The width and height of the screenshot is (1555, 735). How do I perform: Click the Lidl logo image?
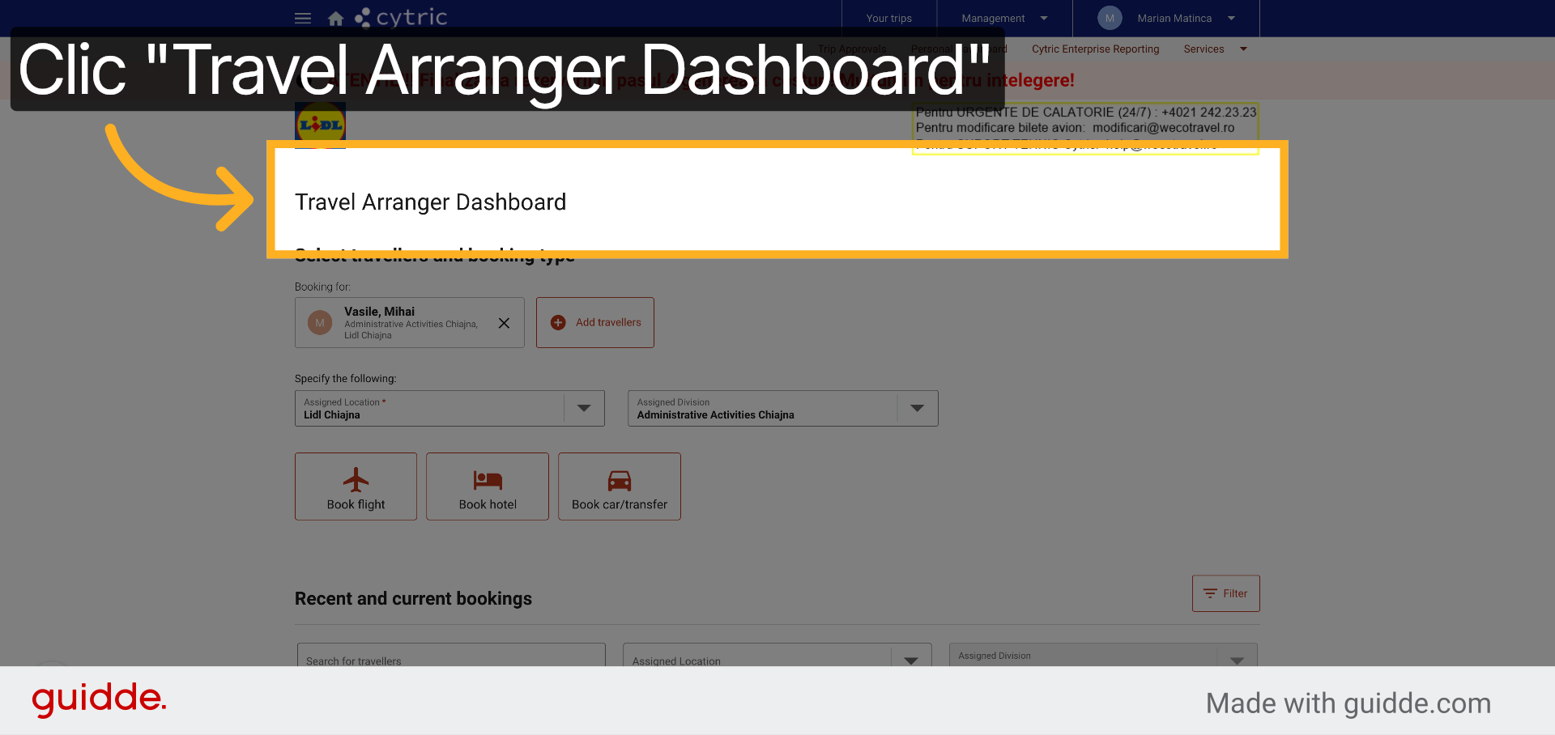[x=320, y=125]
